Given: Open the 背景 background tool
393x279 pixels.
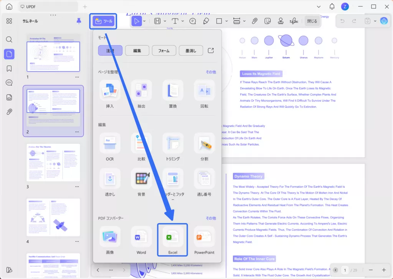Looking at the screenshot, I should pos(141,183).
